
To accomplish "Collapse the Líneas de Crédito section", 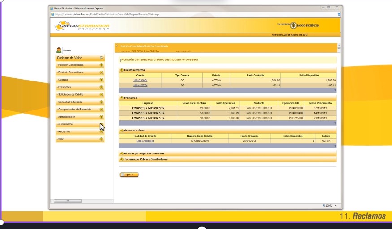I will [122, 131].
